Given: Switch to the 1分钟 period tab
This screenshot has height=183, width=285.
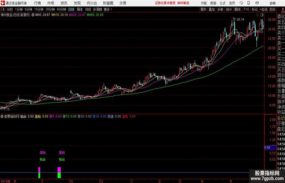Looking at the screenshot, I should (18, 9).
